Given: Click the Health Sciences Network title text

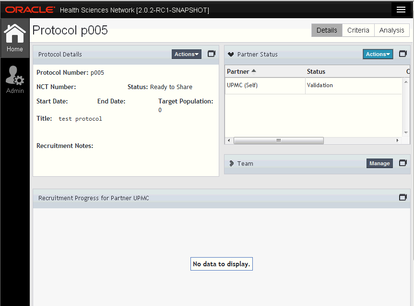Looking at the screenshot, I should point(134,10).
